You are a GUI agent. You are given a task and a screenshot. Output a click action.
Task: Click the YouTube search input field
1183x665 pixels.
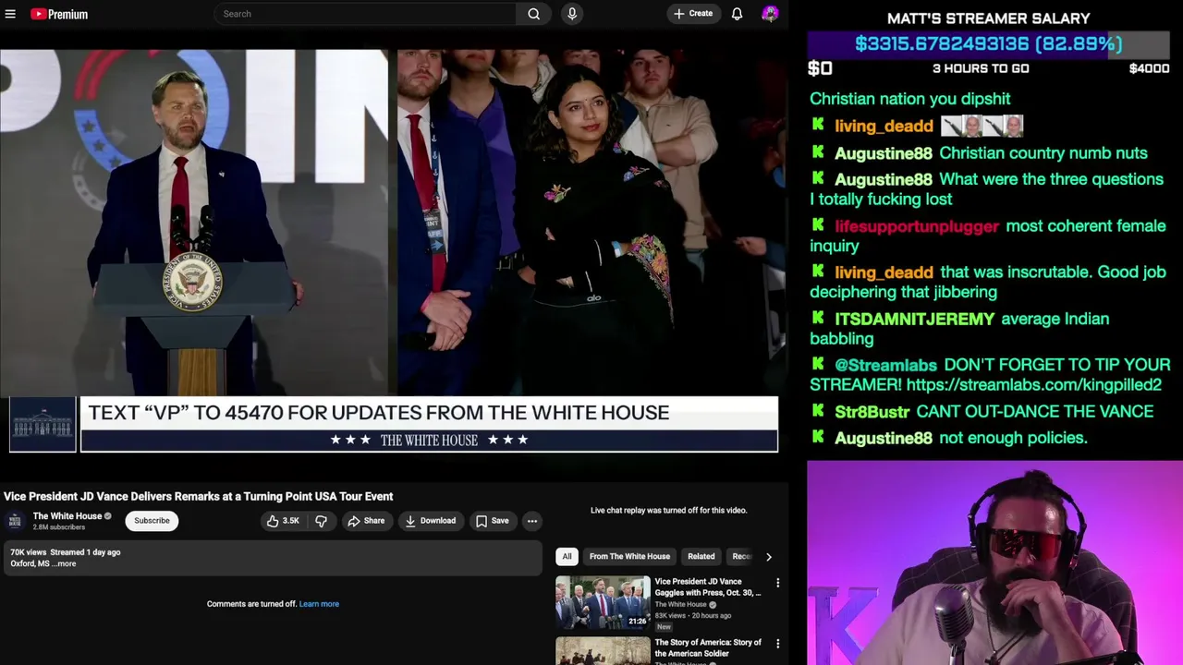pos(365,14)
